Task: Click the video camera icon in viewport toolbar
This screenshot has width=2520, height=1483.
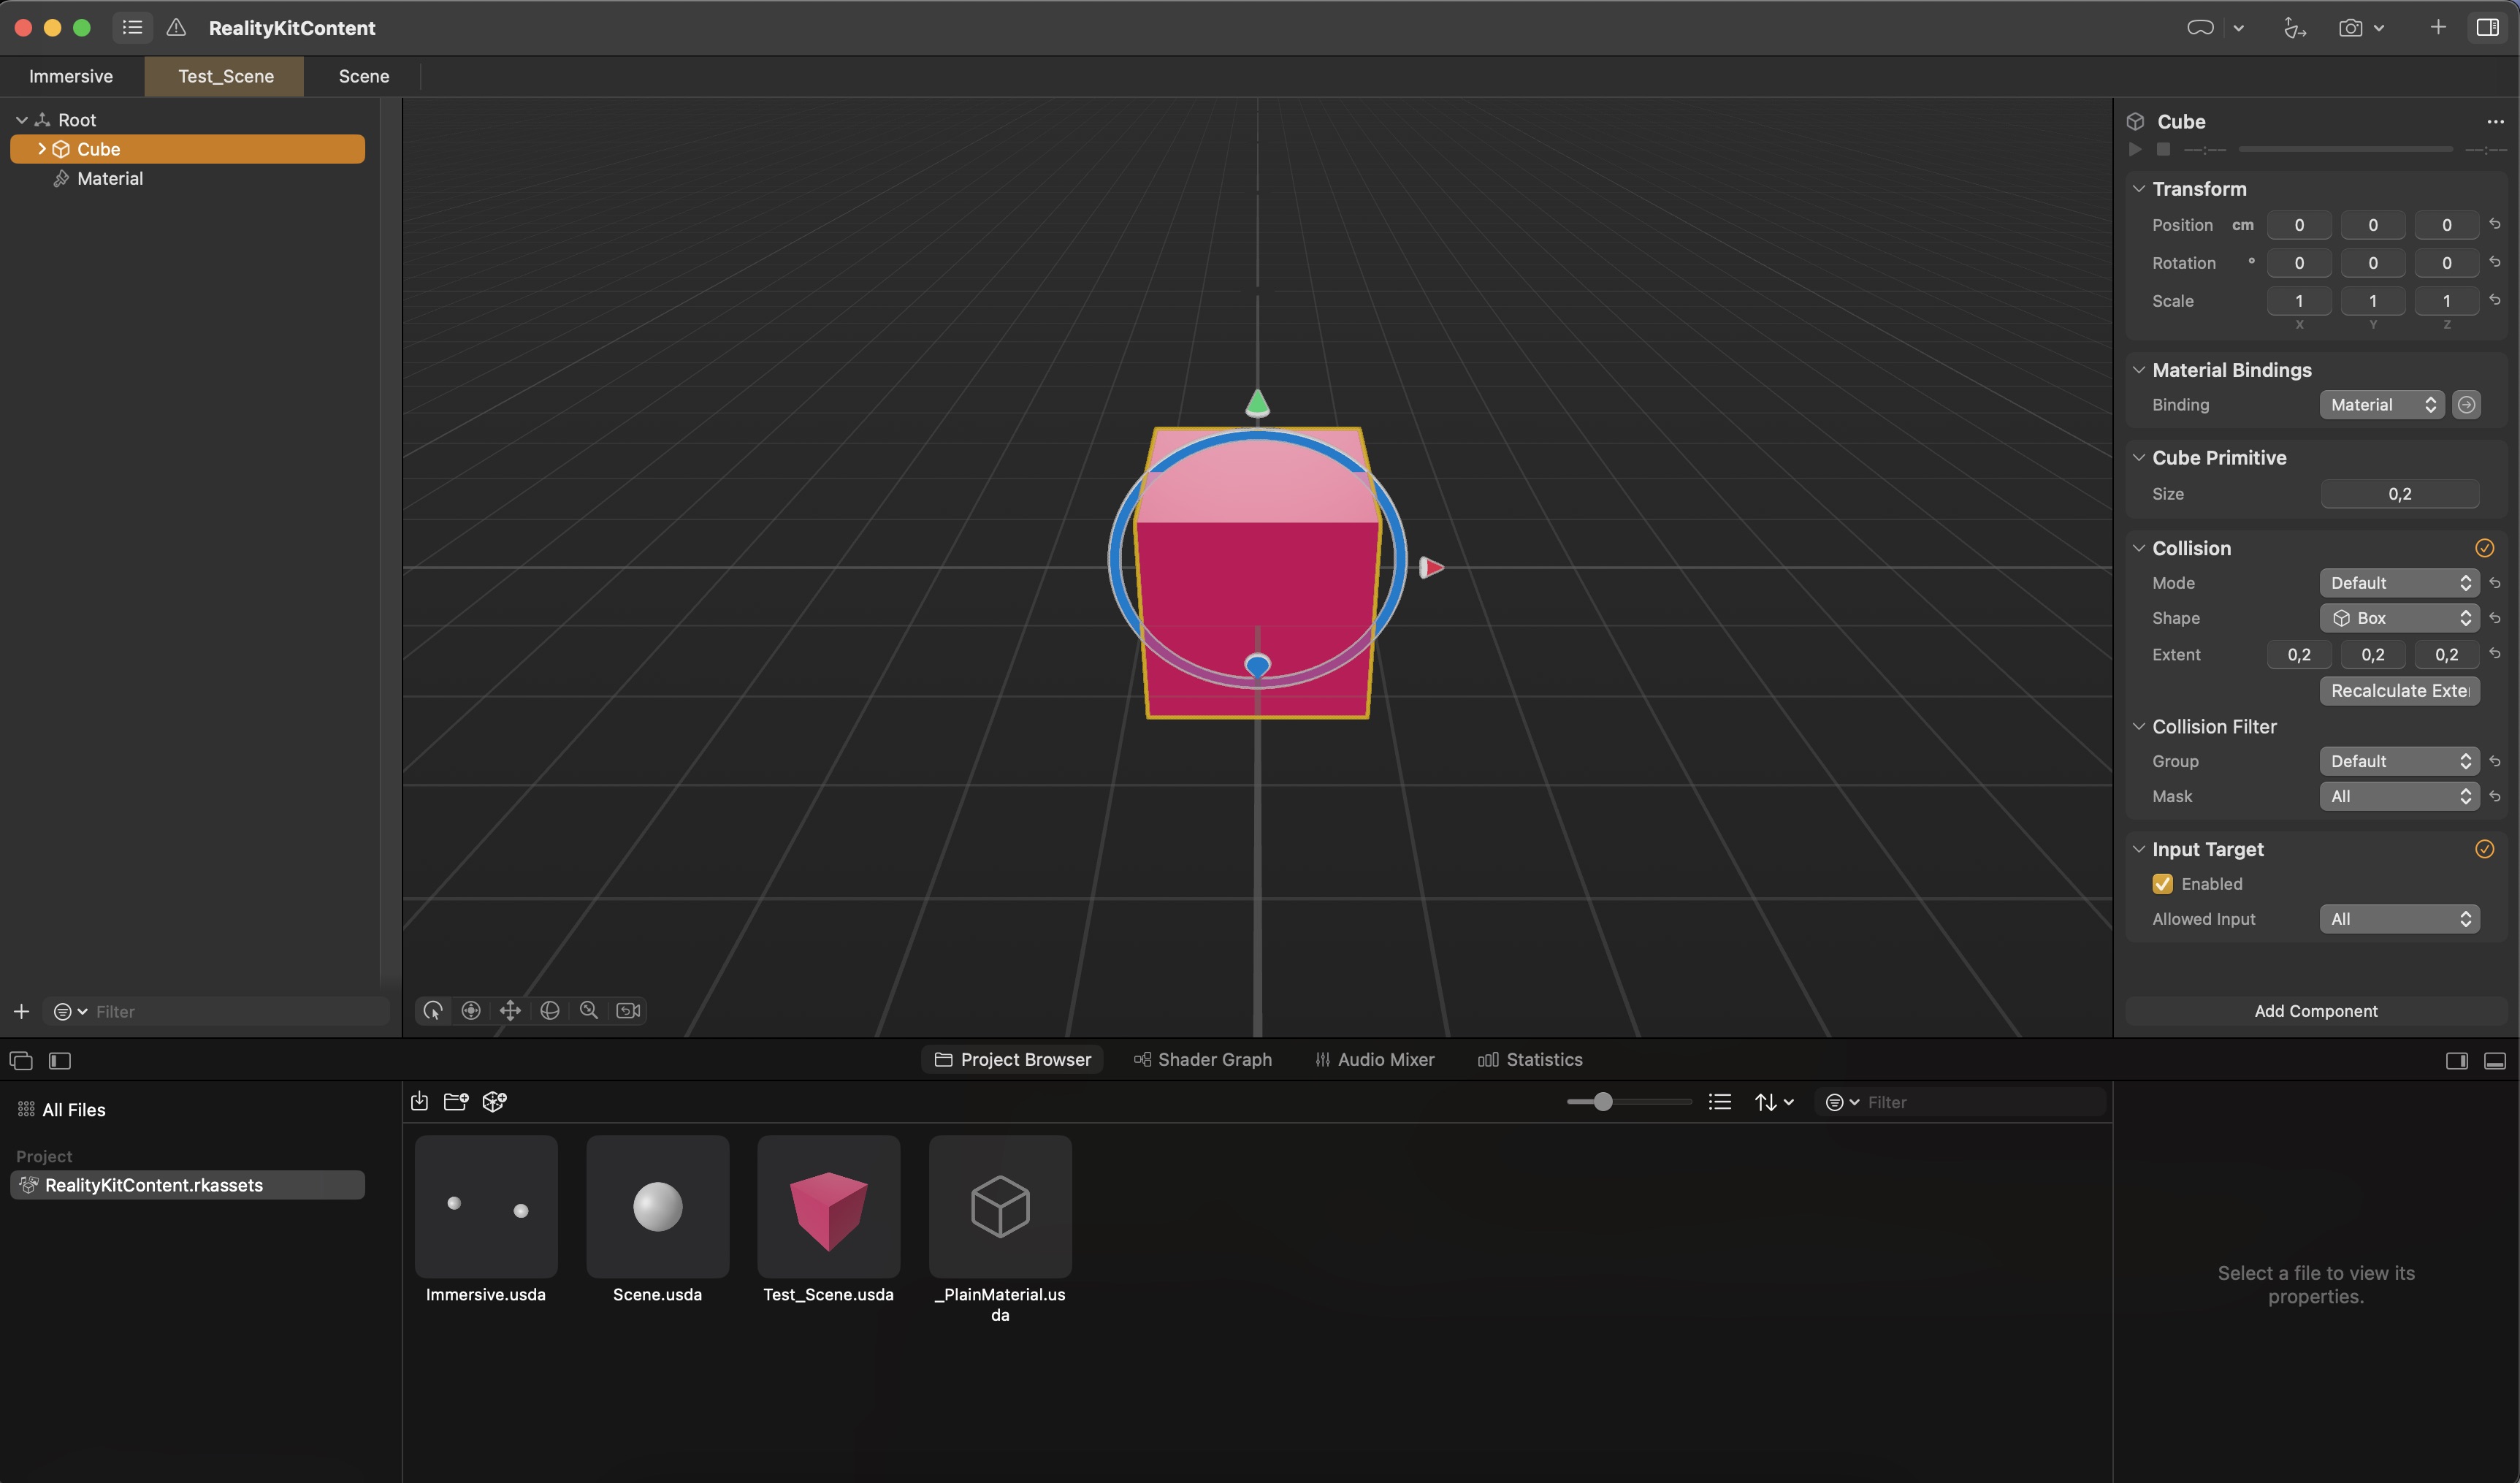Action: tap(628, 1010)
